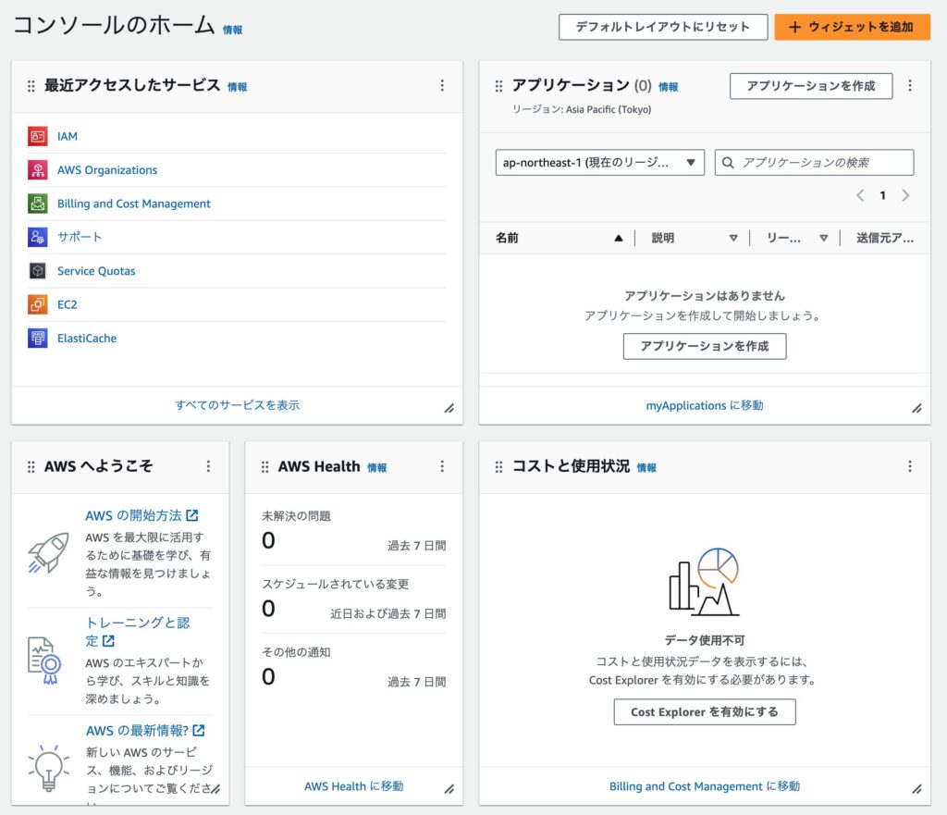947x815 pixels.
Task: Click resize handle of AWS Health widget
Action: (x=449, y=789)
